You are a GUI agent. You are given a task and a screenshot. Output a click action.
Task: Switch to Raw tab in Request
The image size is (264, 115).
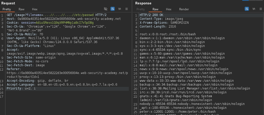tap(21, 9)
